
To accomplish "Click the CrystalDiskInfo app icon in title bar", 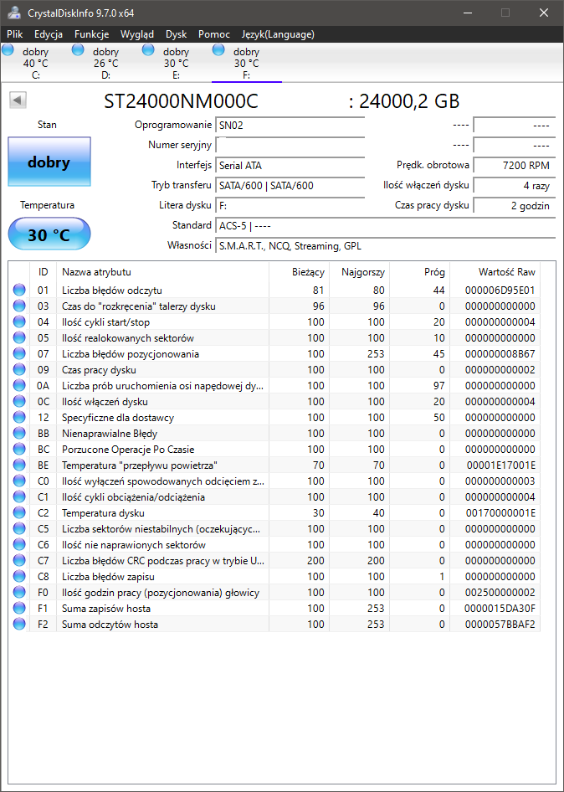I will (x=14, y=12).
